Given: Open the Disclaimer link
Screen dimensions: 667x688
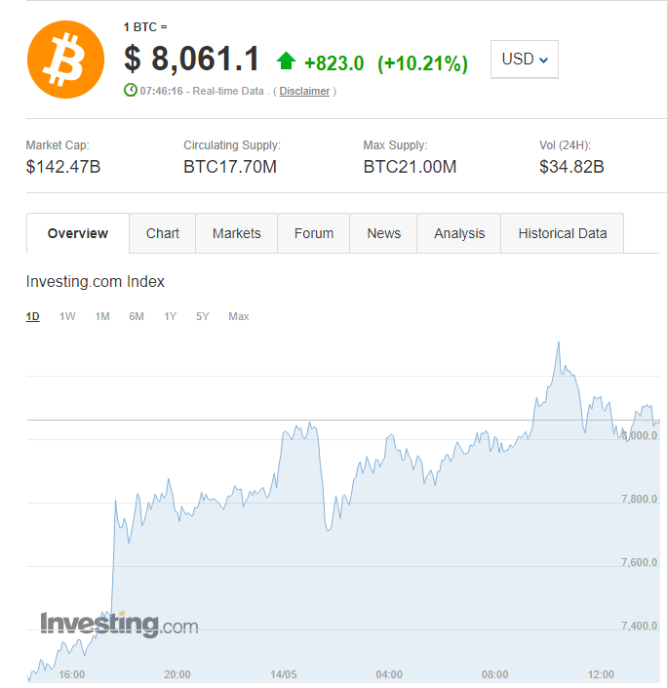Looking at the screenshot, I should [x=304, y=92].
